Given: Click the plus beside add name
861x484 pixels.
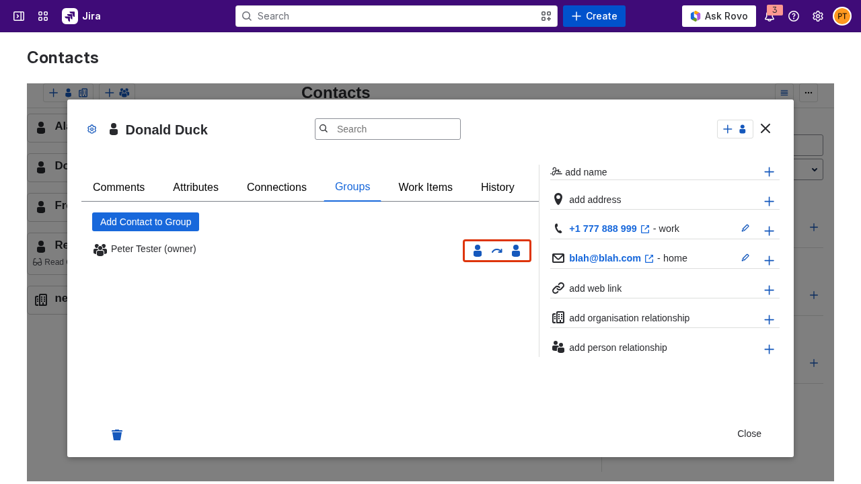Looking at the screenshot, I should coord(769,172).
